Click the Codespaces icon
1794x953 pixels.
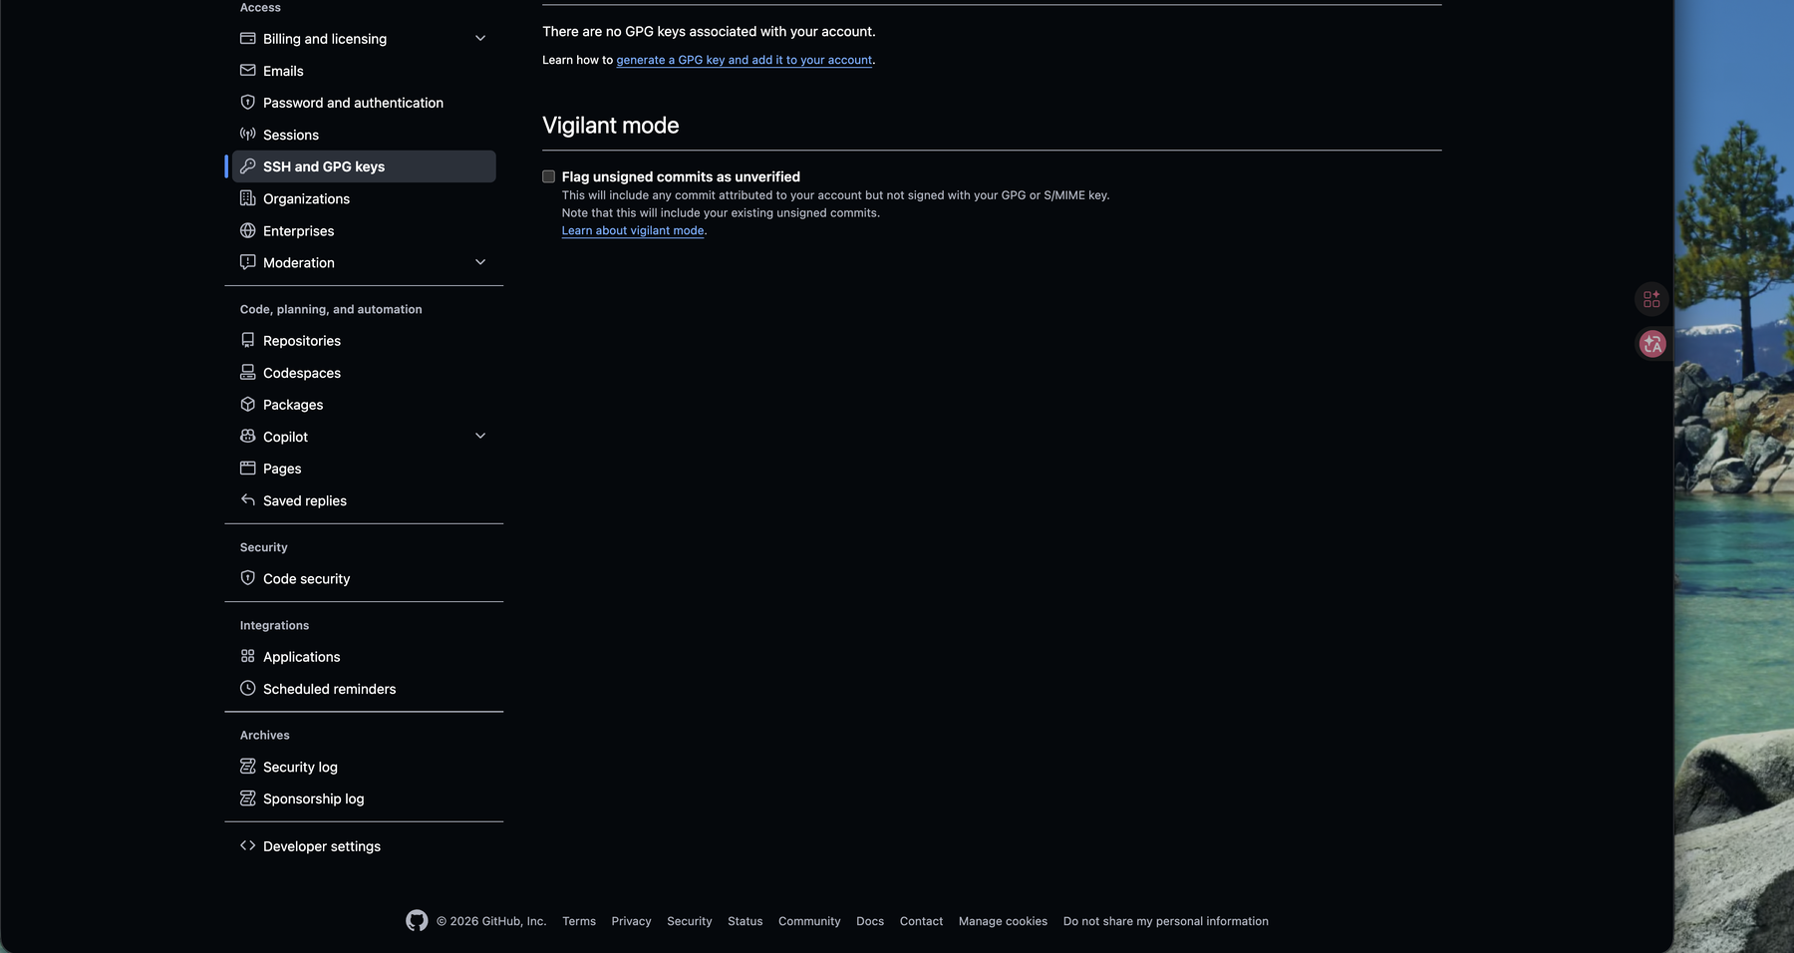(247, 372)
